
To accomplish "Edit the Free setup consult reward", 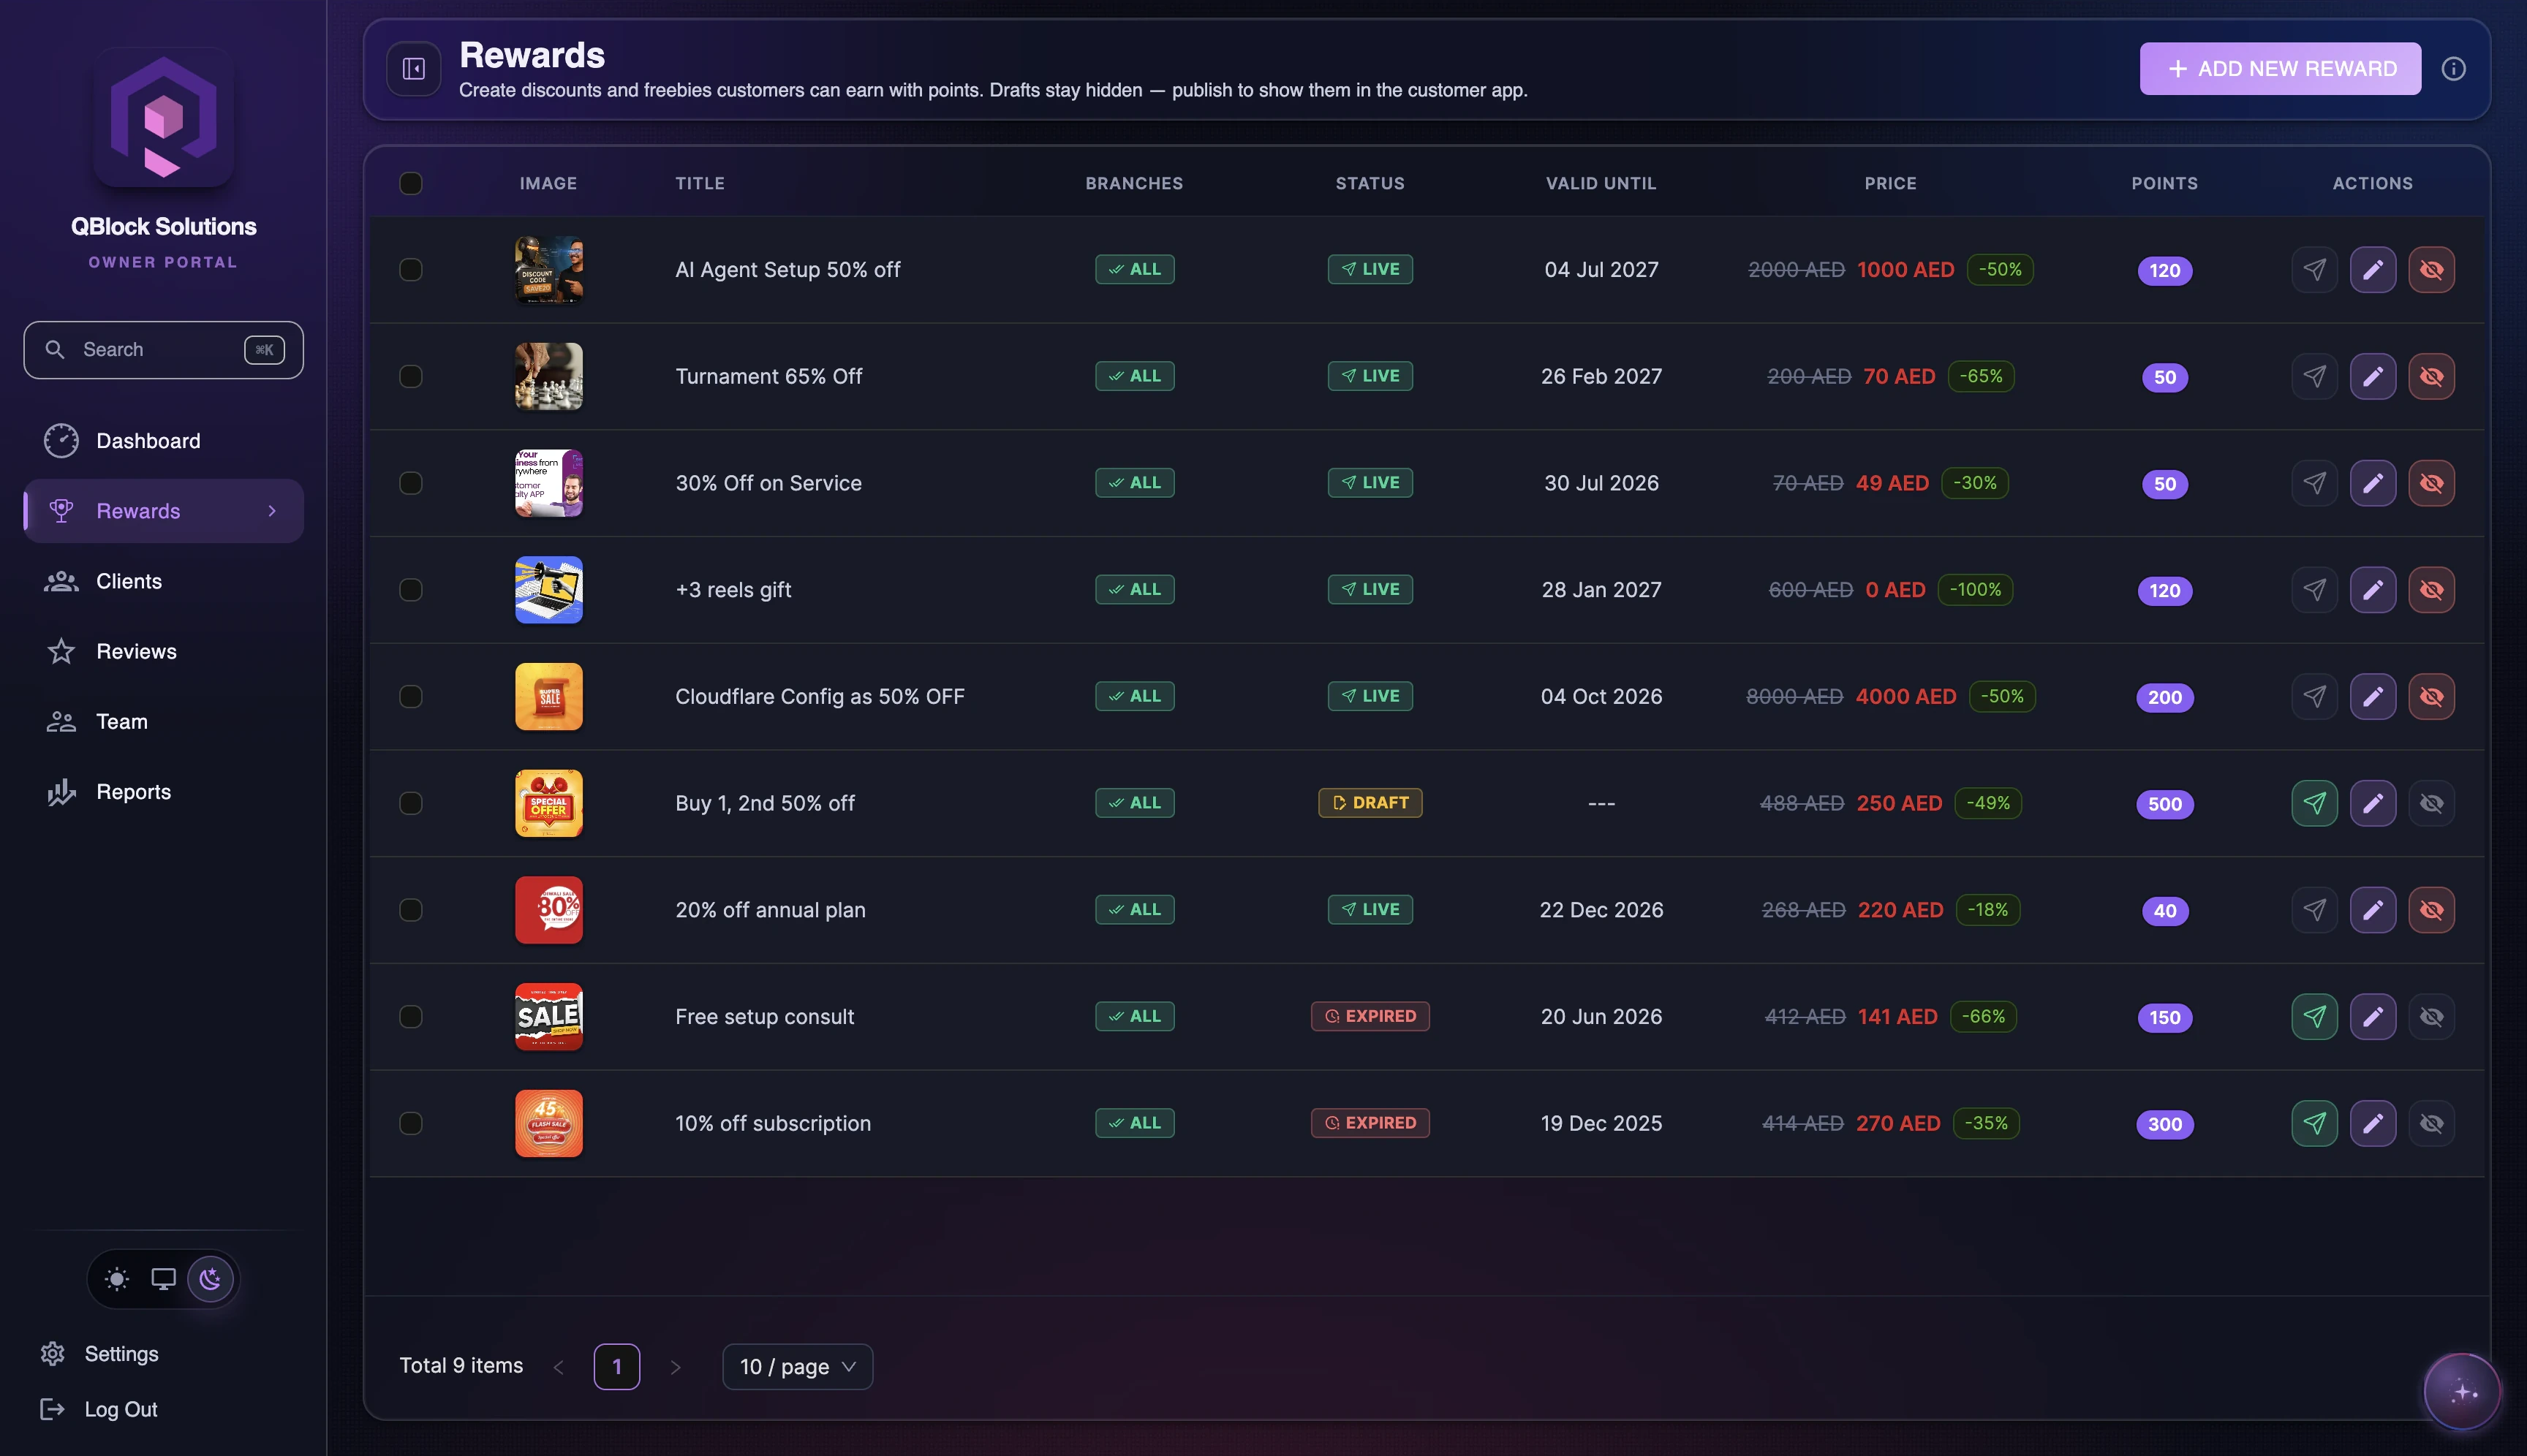I will click(2373, 1017).
